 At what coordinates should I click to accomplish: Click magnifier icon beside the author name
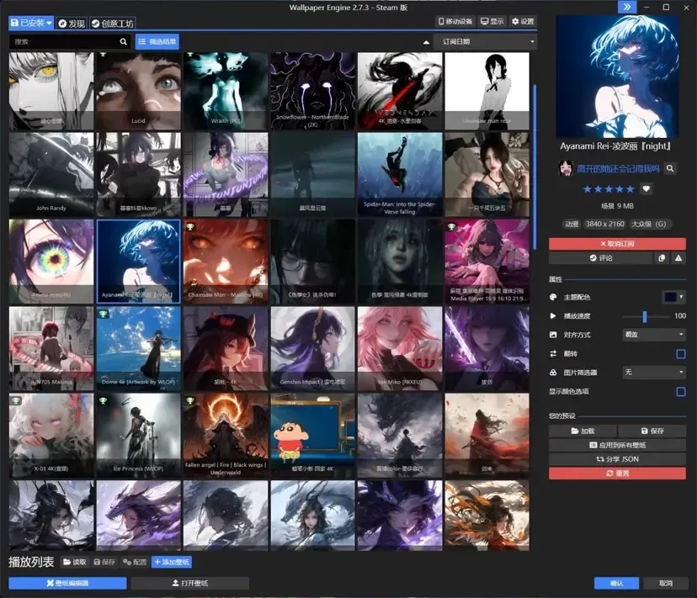[670, 168]
